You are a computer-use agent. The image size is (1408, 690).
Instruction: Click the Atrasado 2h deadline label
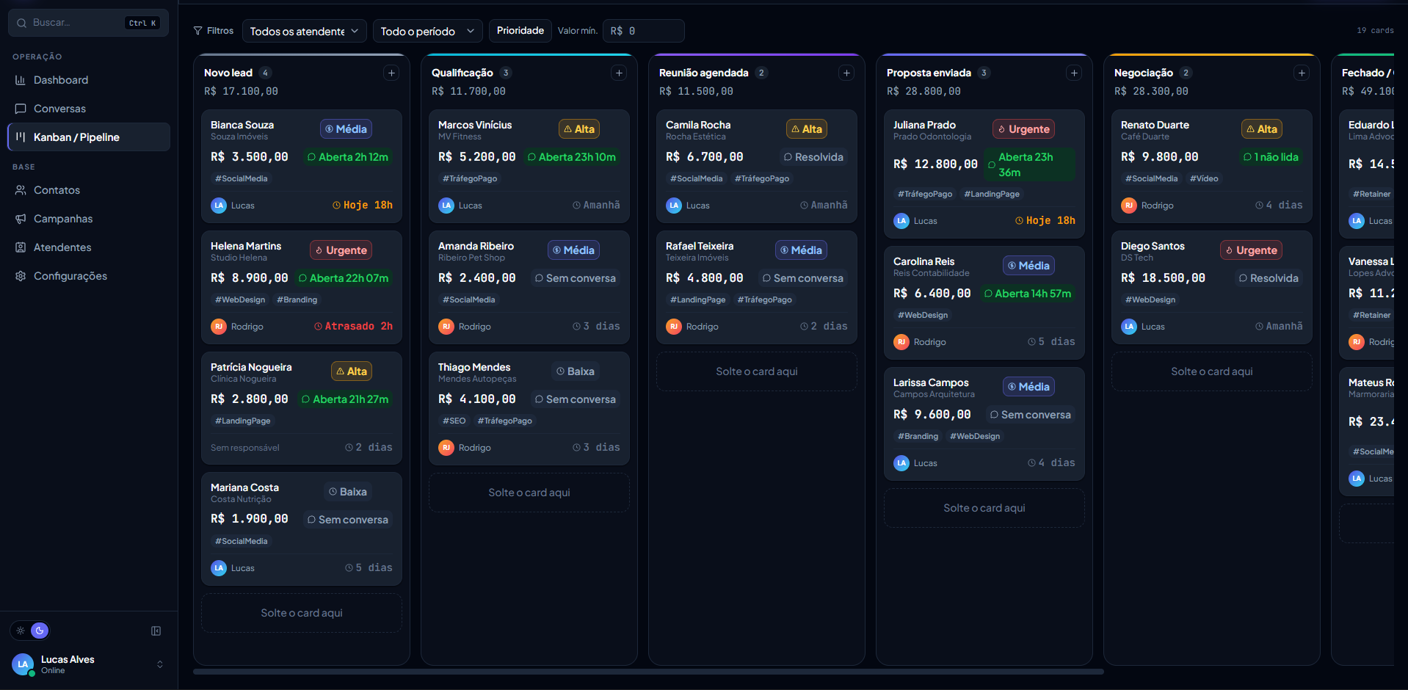(x=353, y=327)
